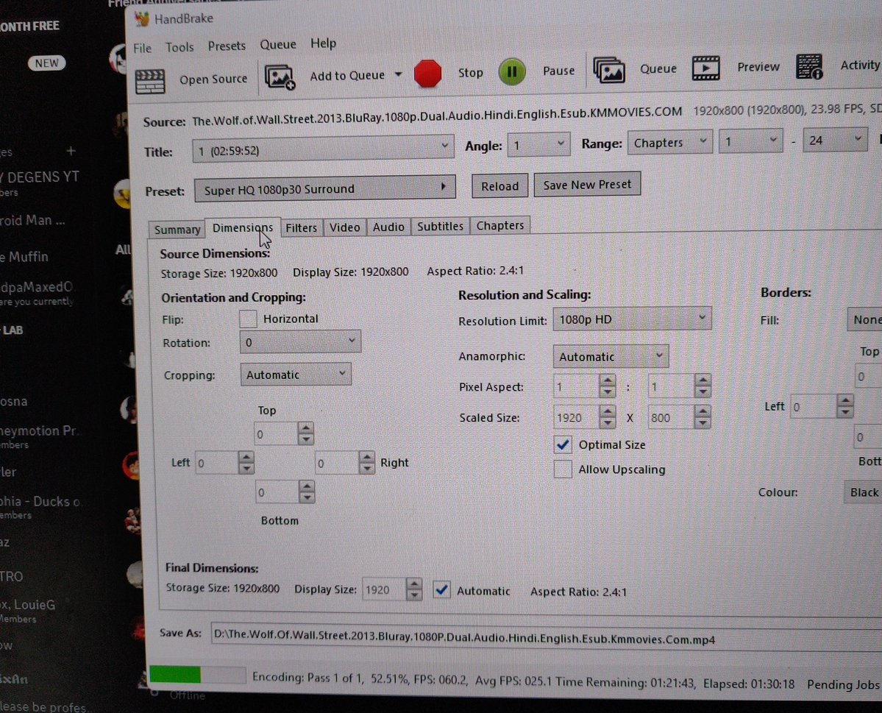Open the Add to Queue dropdown arrow

pyautogui.click(x=398, y=74)
